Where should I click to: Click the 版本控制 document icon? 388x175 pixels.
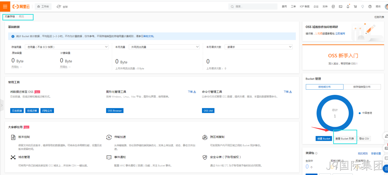click(x=13, y=137)
